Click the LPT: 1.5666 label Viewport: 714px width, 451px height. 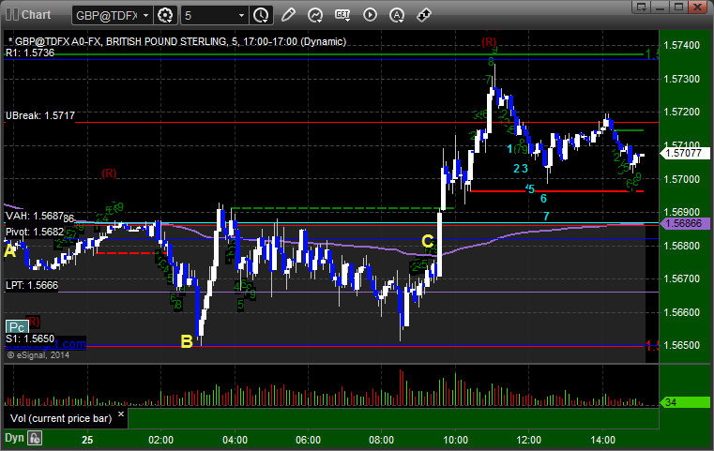coord(32,285)
